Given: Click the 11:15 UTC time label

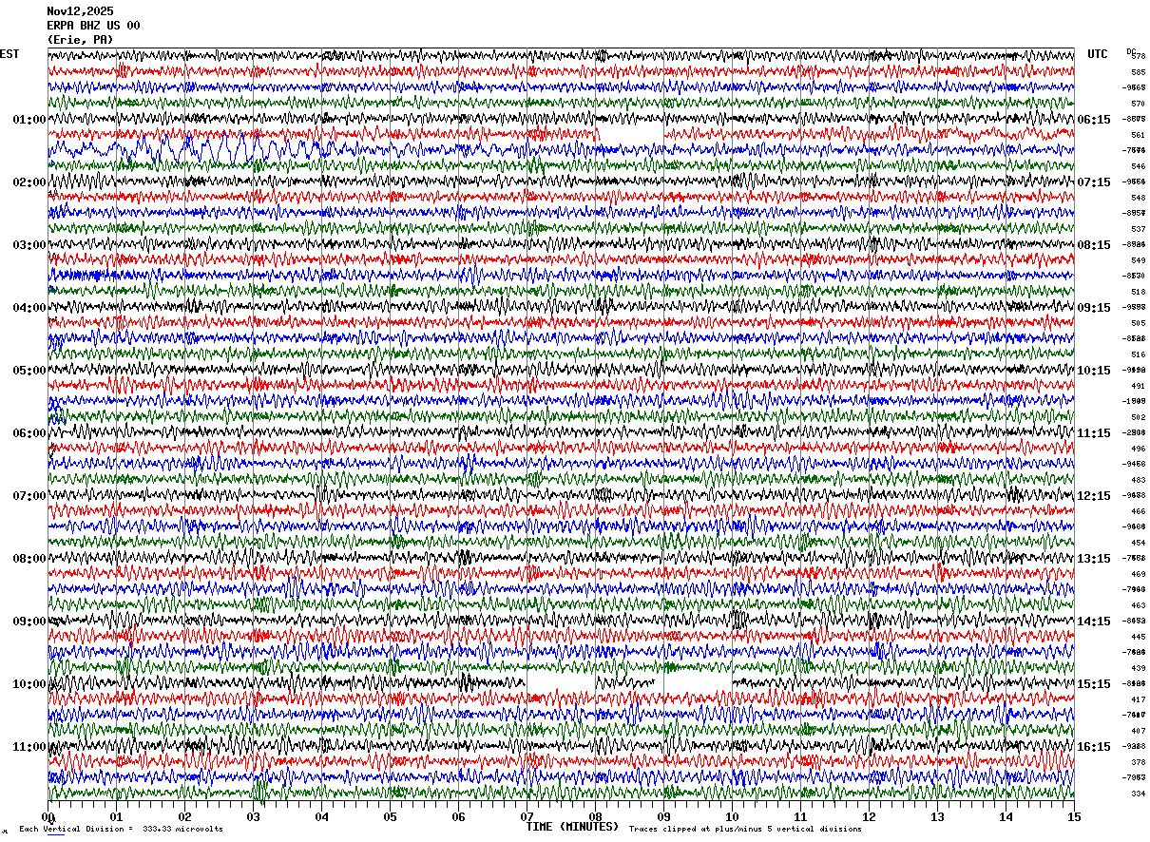Looking at the screenshot, I should coord(1094,433).
